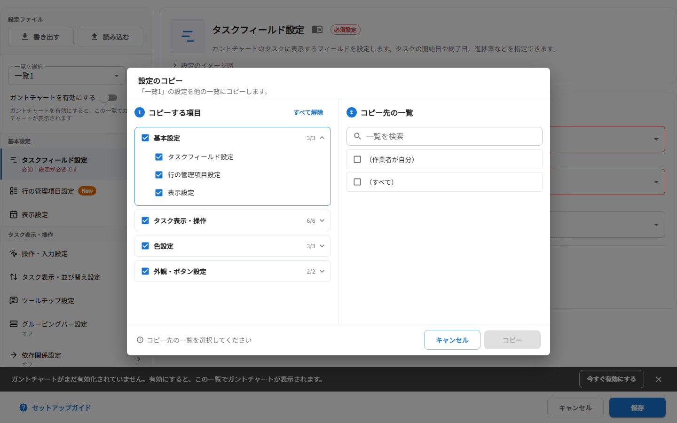677x423 pixels.
Task: Click the info icon next to the copy hint
Action: (140, 340)
